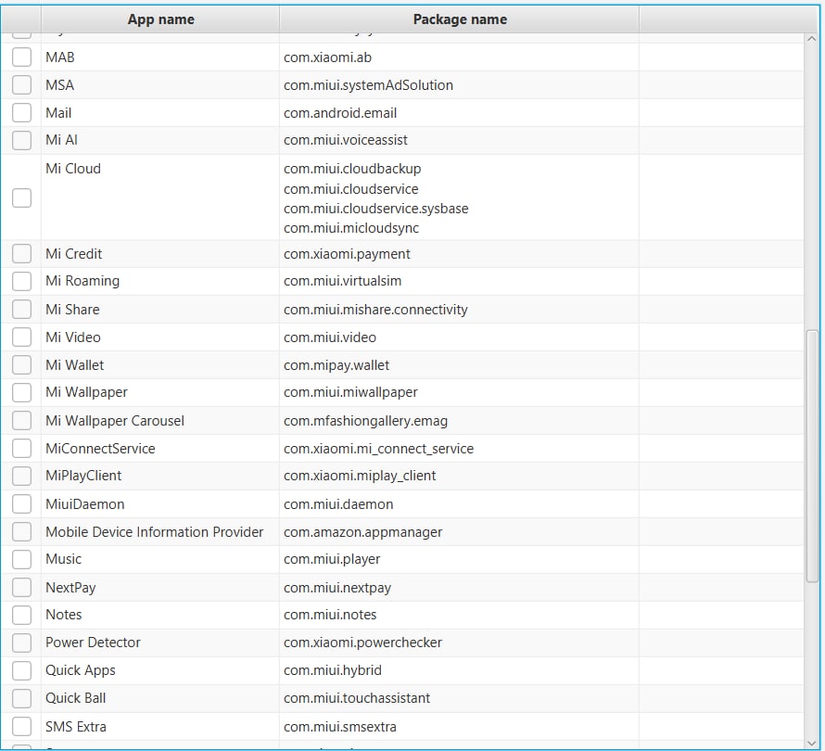Screen dimensions: 825x751
Task: Click the scrollbar up arrow
Action: coord(811,39)
